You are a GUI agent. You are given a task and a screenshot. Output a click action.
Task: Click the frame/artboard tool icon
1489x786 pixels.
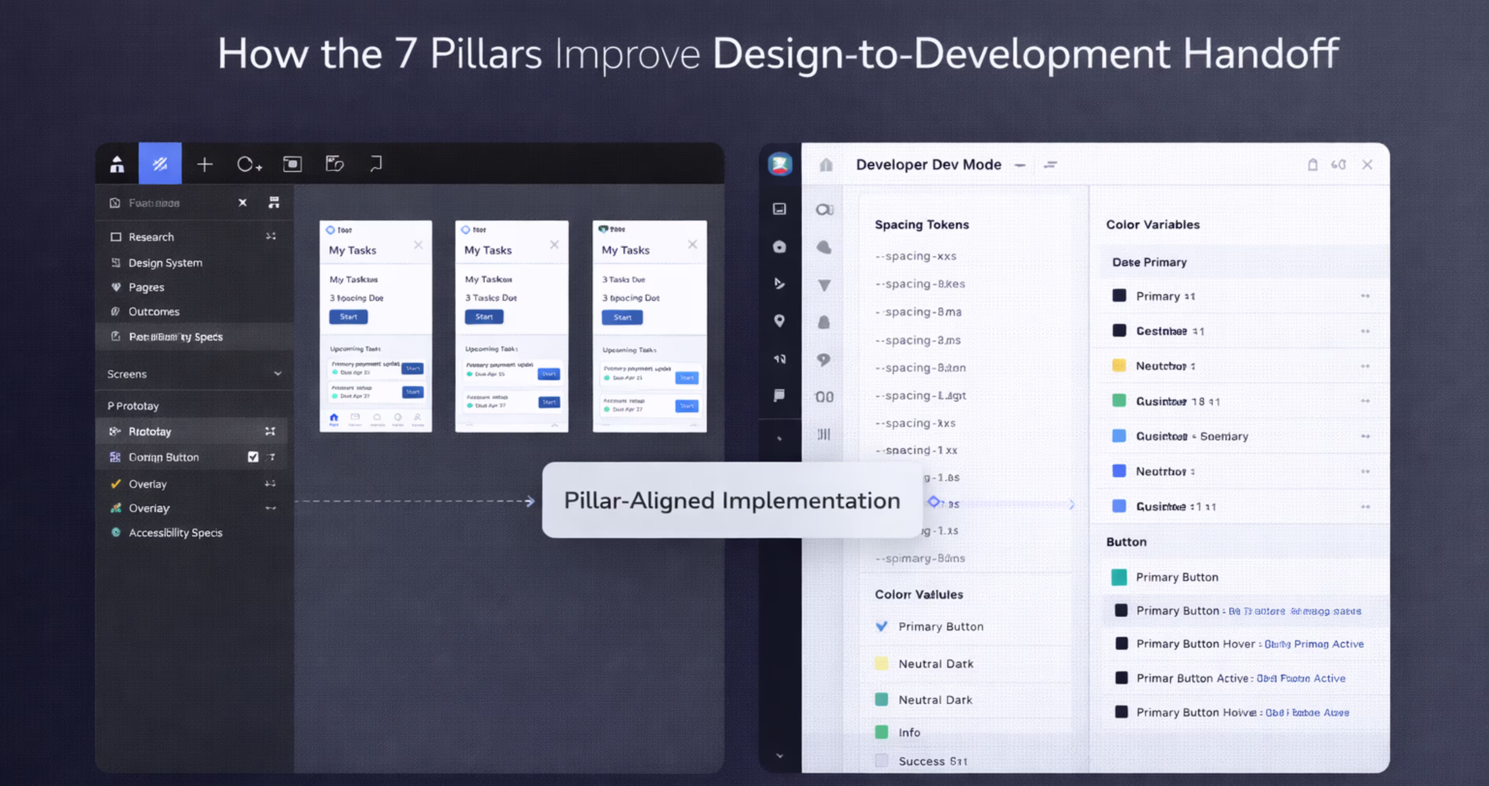(x=292, y=163)
